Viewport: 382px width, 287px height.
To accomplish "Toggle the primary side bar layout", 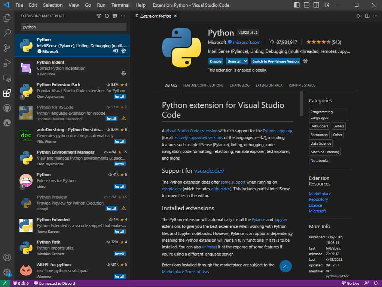I will point(297,5).
